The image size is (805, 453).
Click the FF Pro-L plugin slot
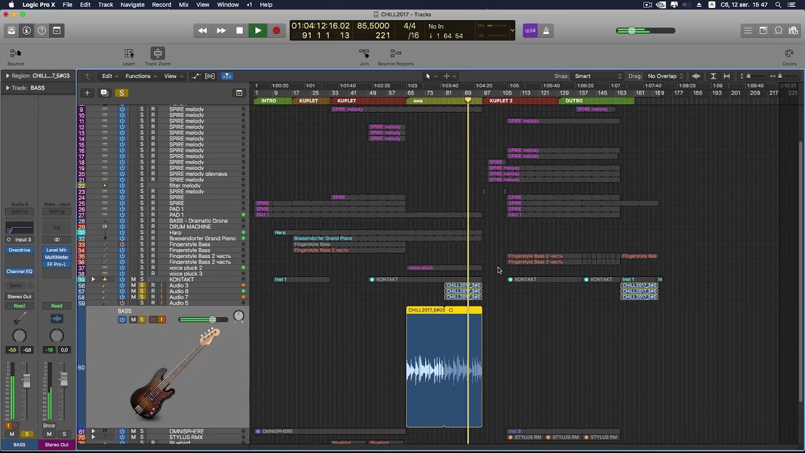(57, 264)
